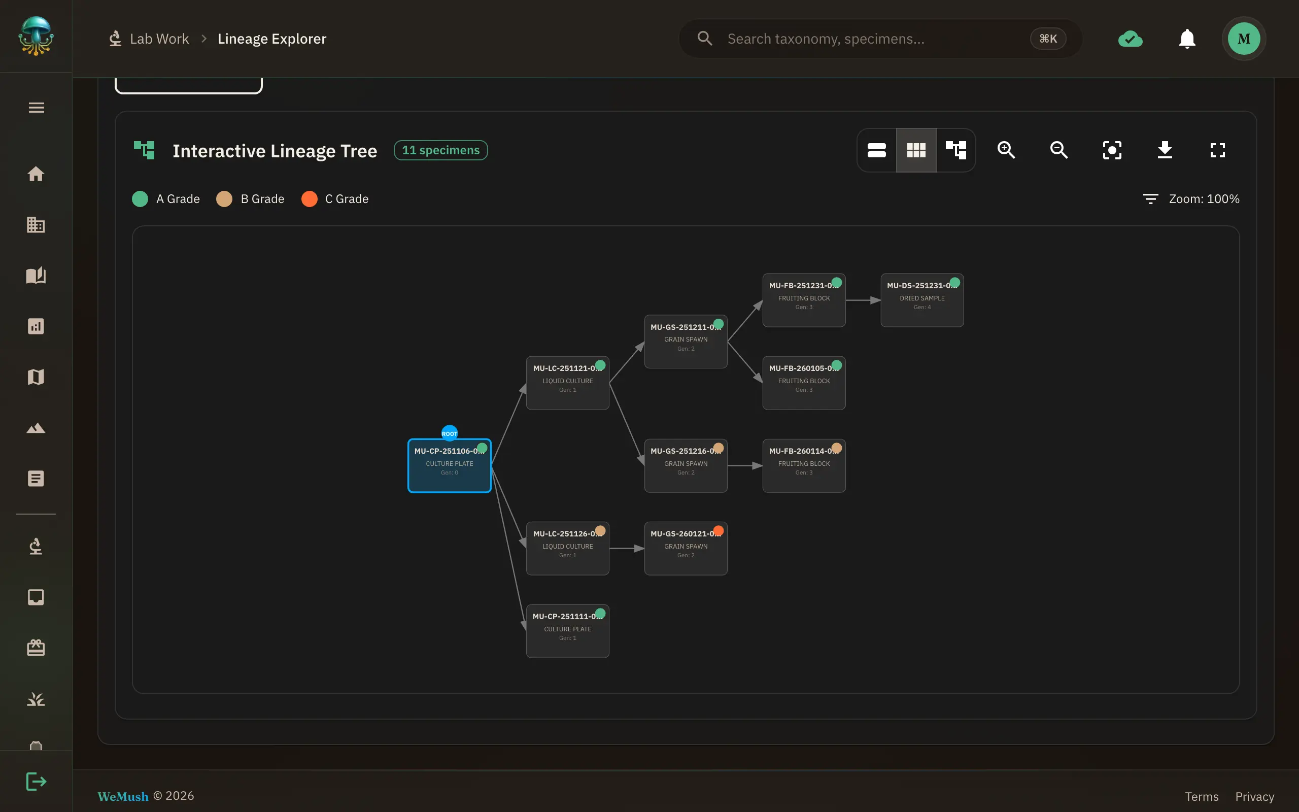
Task: Download the lineage tree
Action: pyautogui.click(x=1165, y=150)
